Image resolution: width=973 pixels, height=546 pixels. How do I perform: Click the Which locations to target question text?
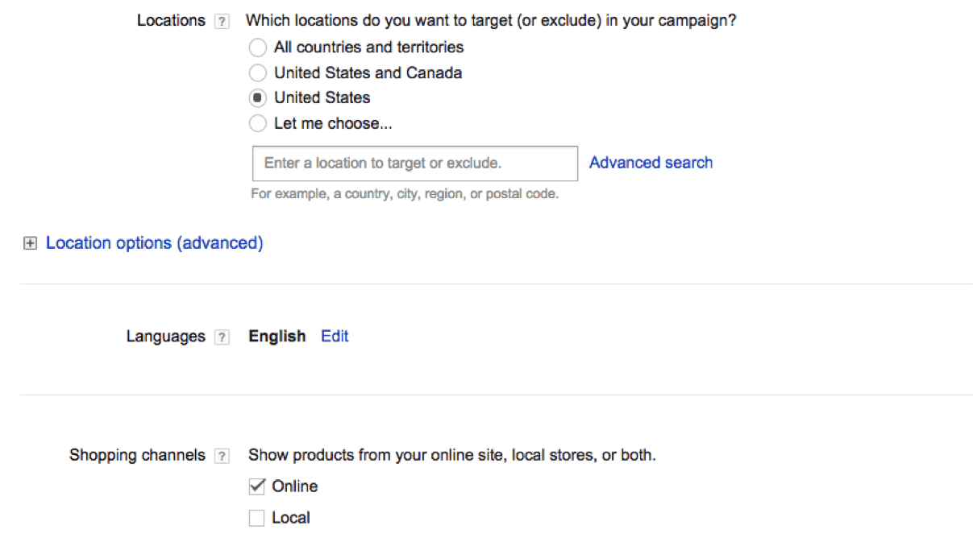coord(490,21)
